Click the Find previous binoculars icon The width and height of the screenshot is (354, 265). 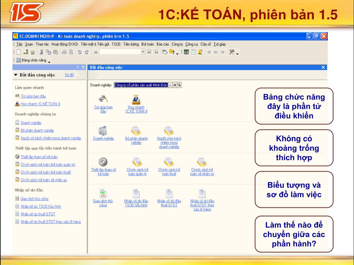[x=156, y=52]
